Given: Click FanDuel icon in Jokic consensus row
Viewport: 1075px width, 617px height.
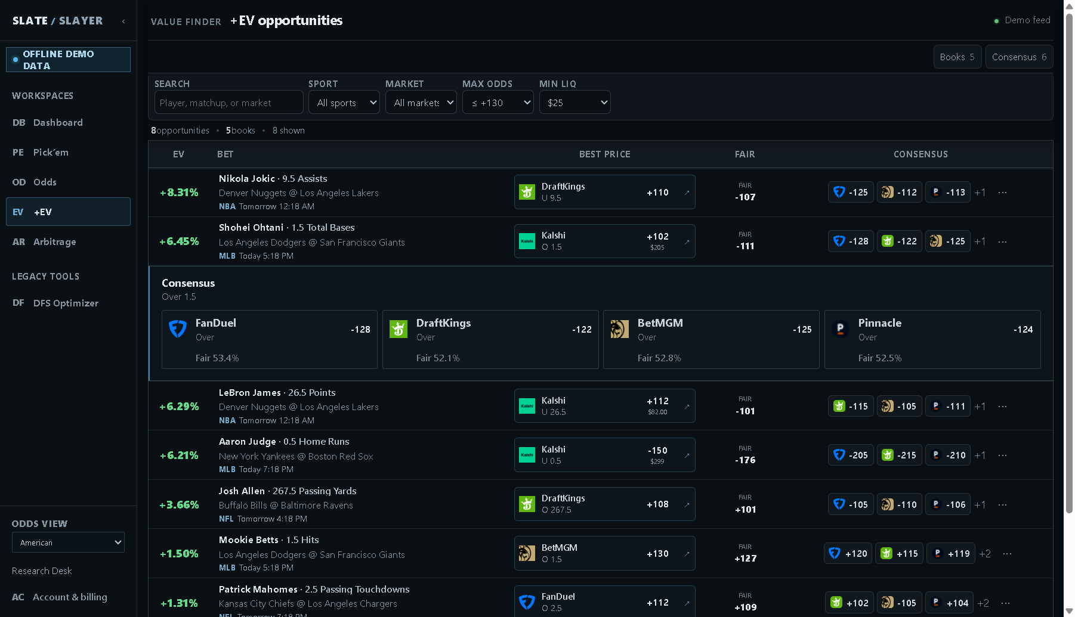Looking at the screenshot, I should (x=839, y=192).
